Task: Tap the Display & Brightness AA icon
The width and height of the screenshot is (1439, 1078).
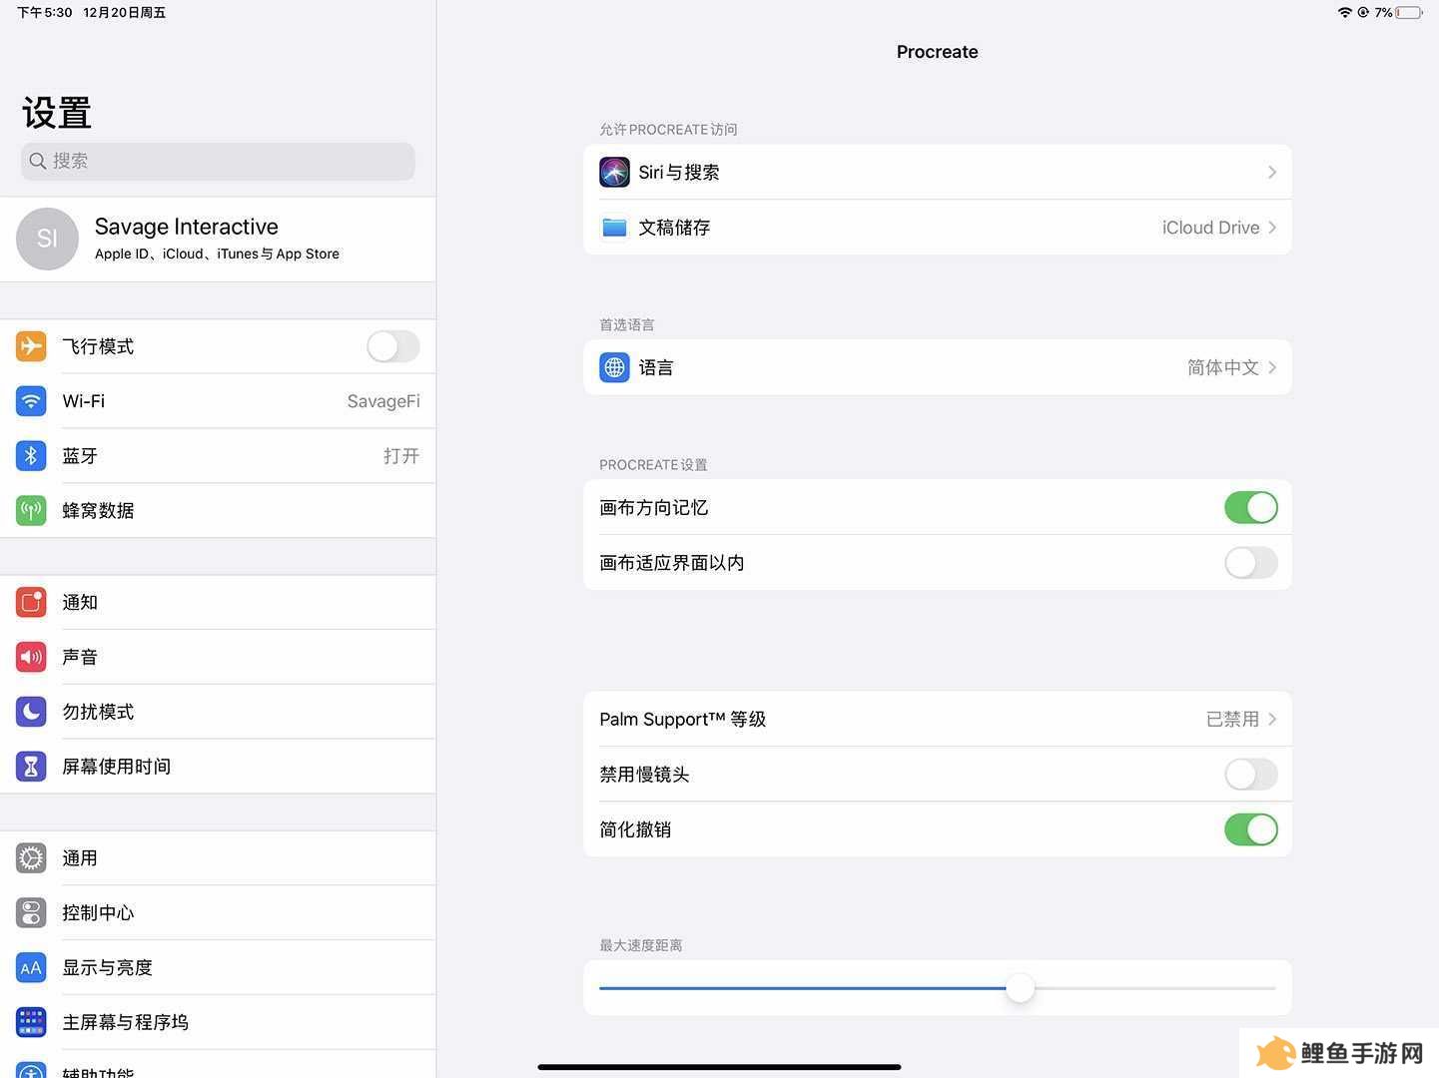Action: point(31,968)
